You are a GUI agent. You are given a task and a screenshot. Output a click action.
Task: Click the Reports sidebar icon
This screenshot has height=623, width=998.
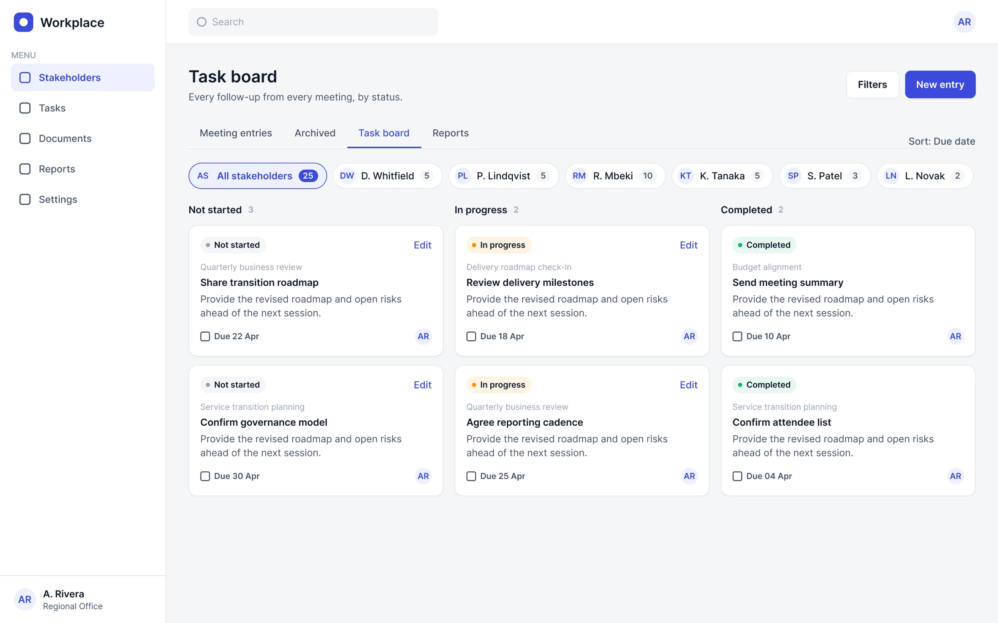pyautogui.click(x=25, y=169)
